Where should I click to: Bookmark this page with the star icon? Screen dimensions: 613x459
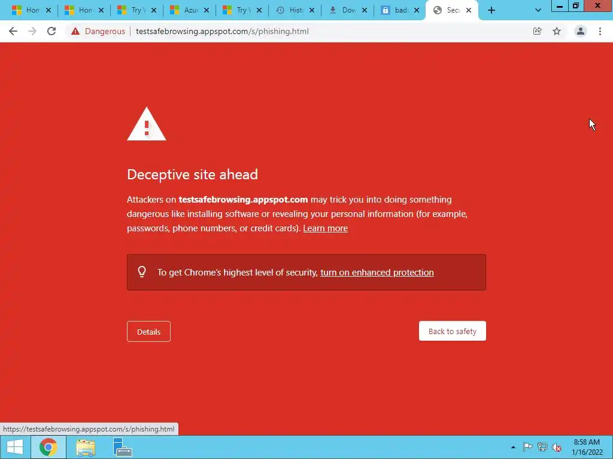pyautogui.click(x=557, y=31)
